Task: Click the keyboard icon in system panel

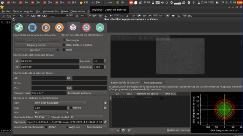Action: (x=158, y=3)
